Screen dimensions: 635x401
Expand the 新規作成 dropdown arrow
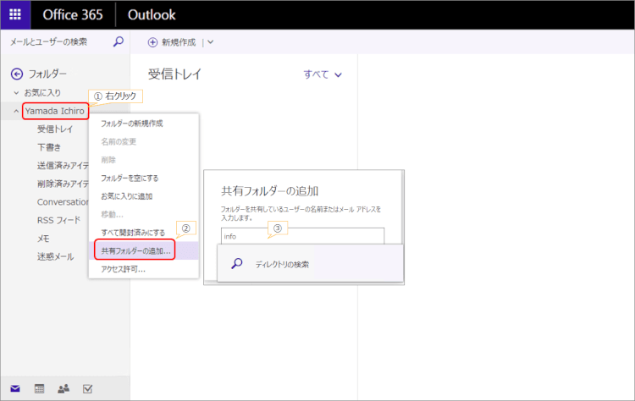[211, 42]
